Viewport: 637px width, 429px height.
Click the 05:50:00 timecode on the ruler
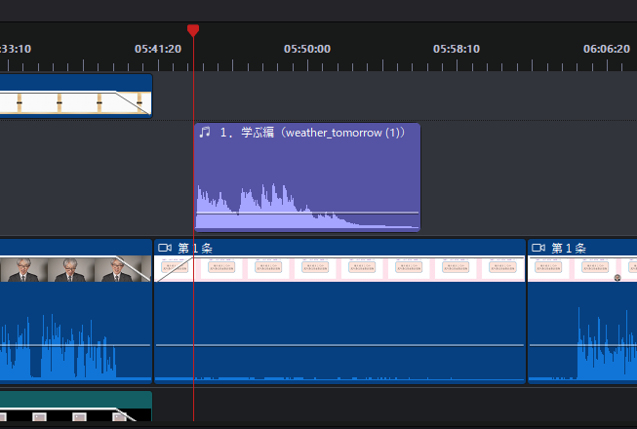[x=307, y=48]
